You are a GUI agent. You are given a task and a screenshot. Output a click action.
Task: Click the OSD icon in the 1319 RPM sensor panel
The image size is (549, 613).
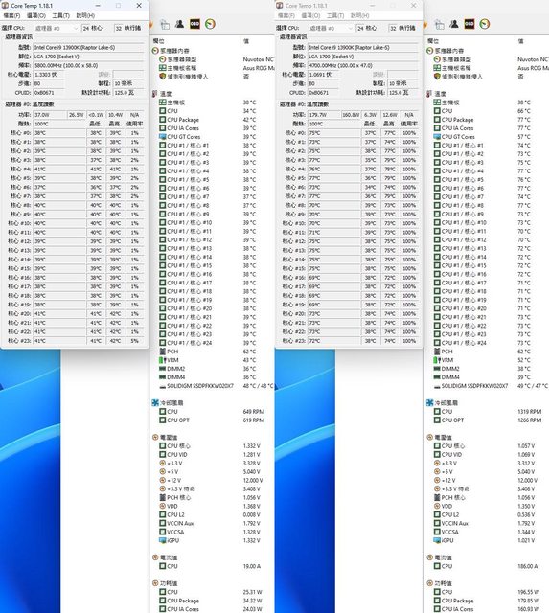469,24
